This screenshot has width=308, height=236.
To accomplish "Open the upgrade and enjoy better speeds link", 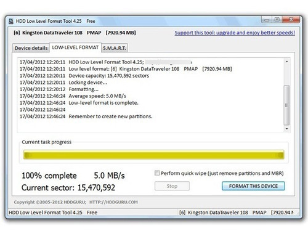I will click(235, 33).
